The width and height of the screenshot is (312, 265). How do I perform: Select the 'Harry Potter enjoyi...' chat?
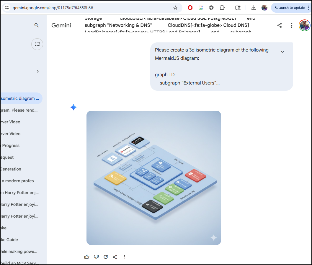click(x=19, y=204)
